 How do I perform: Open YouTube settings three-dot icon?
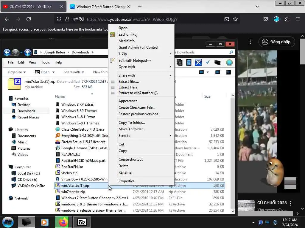(x=250, y=42)
